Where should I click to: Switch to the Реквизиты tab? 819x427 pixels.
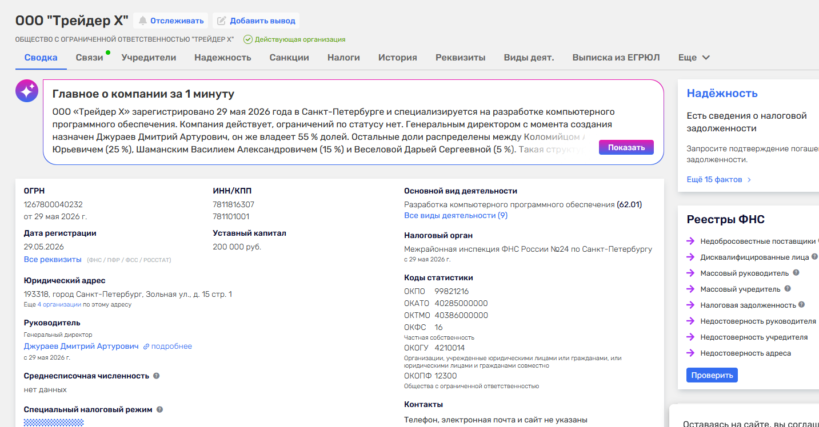coord(461,58)
